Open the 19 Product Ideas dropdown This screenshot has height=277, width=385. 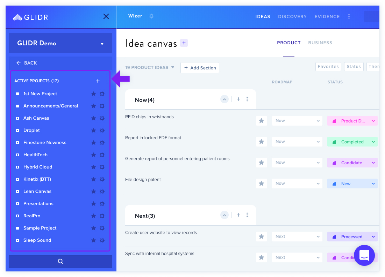(x=150, y=68)
